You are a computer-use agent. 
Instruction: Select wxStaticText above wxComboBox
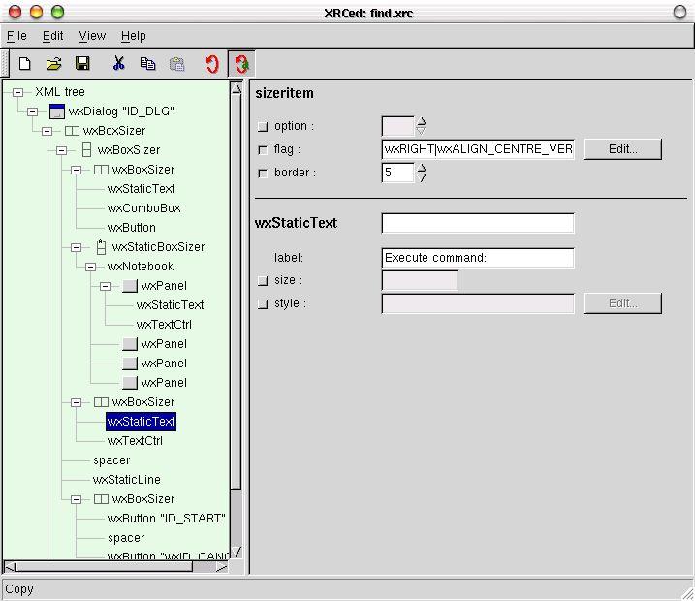click(141, 189)
